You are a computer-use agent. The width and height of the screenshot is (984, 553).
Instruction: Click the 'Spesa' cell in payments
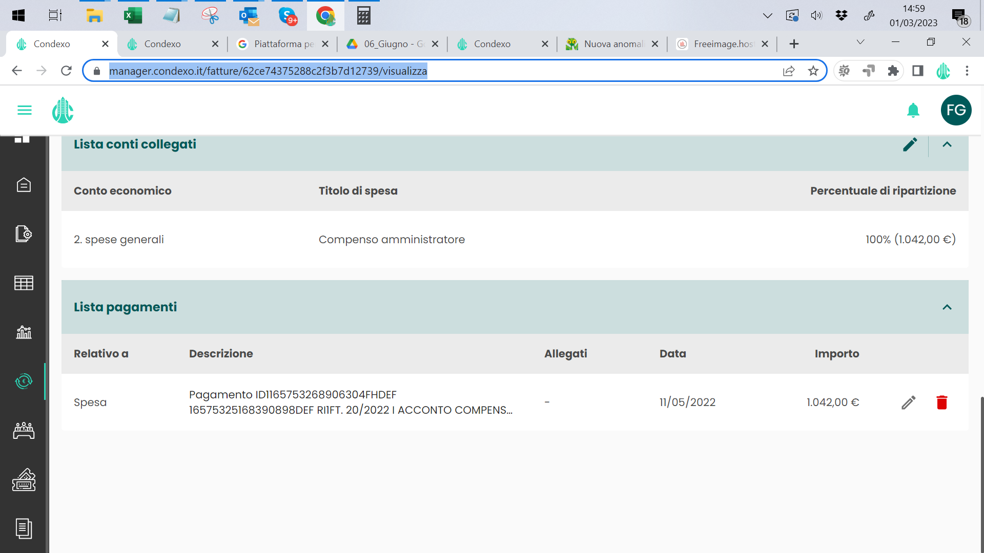click(90, 402)
